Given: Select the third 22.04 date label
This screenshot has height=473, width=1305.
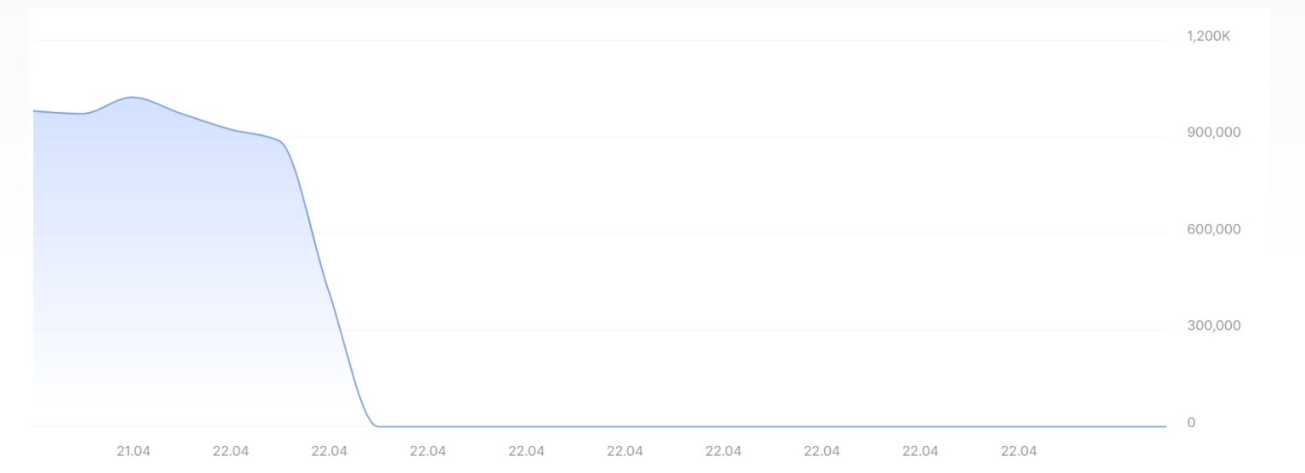Looking at the screenshot, I should coord(428,452).
